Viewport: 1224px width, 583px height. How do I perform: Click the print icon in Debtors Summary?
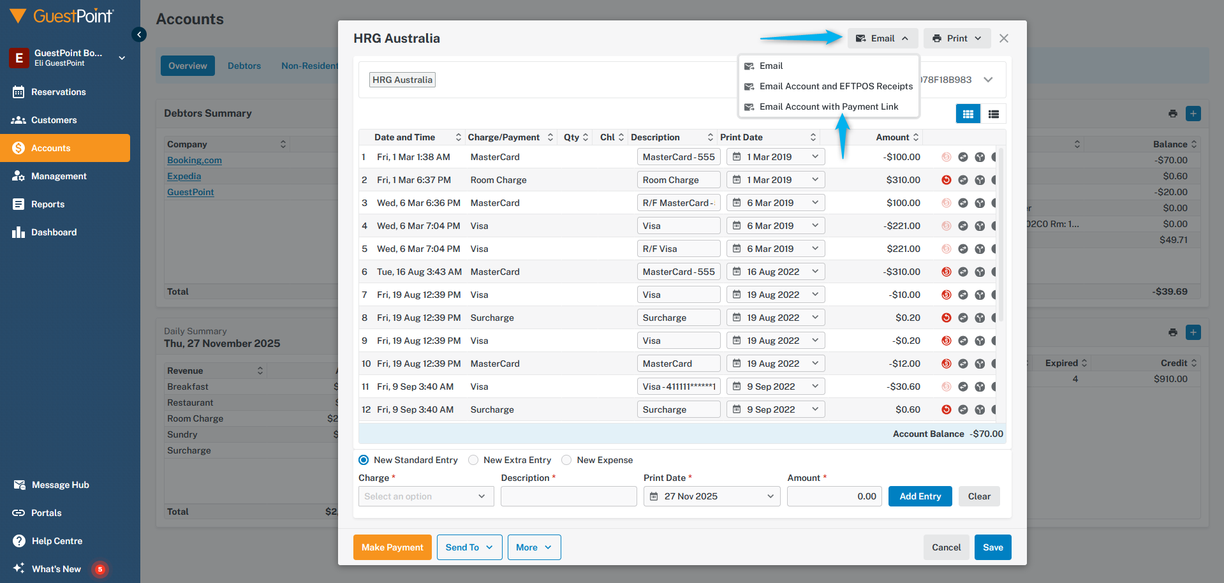1172,114
